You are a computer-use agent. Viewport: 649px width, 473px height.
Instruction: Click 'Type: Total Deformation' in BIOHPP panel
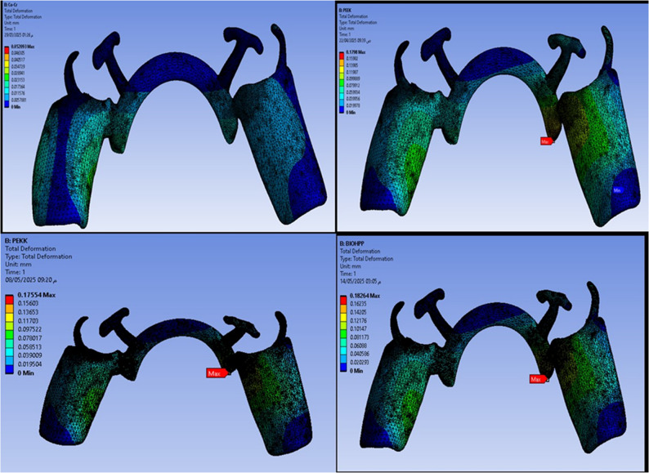[366, 259]
